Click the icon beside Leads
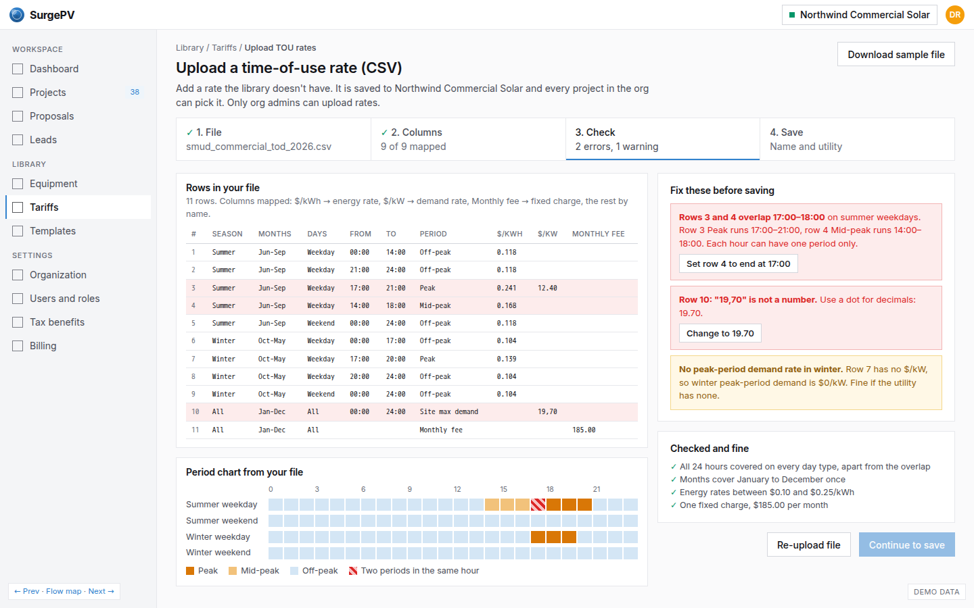Screen dimensions: 974x608 [x=18, y=140]
